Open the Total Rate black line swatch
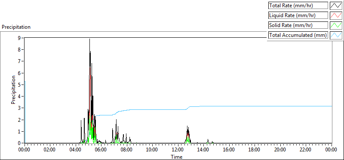 point(336,6)
